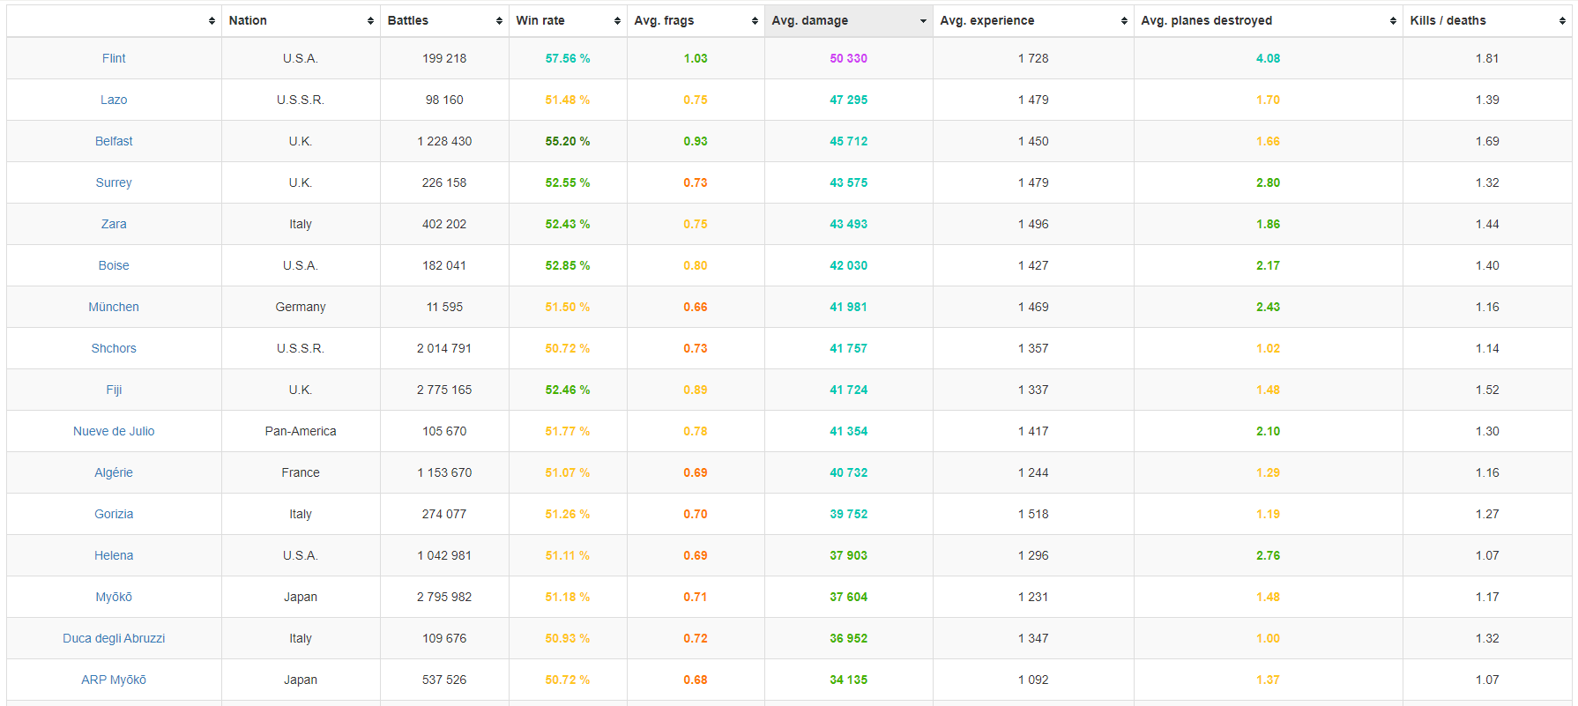1578x706 pixels.
Task: Sort by Kills / deaths header text
Action: click(1448, 20)
